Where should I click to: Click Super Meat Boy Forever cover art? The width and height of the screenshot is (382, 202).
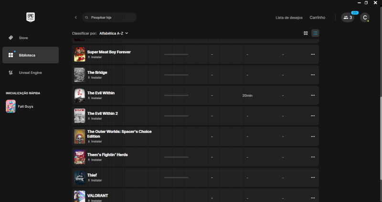point(79,54)
